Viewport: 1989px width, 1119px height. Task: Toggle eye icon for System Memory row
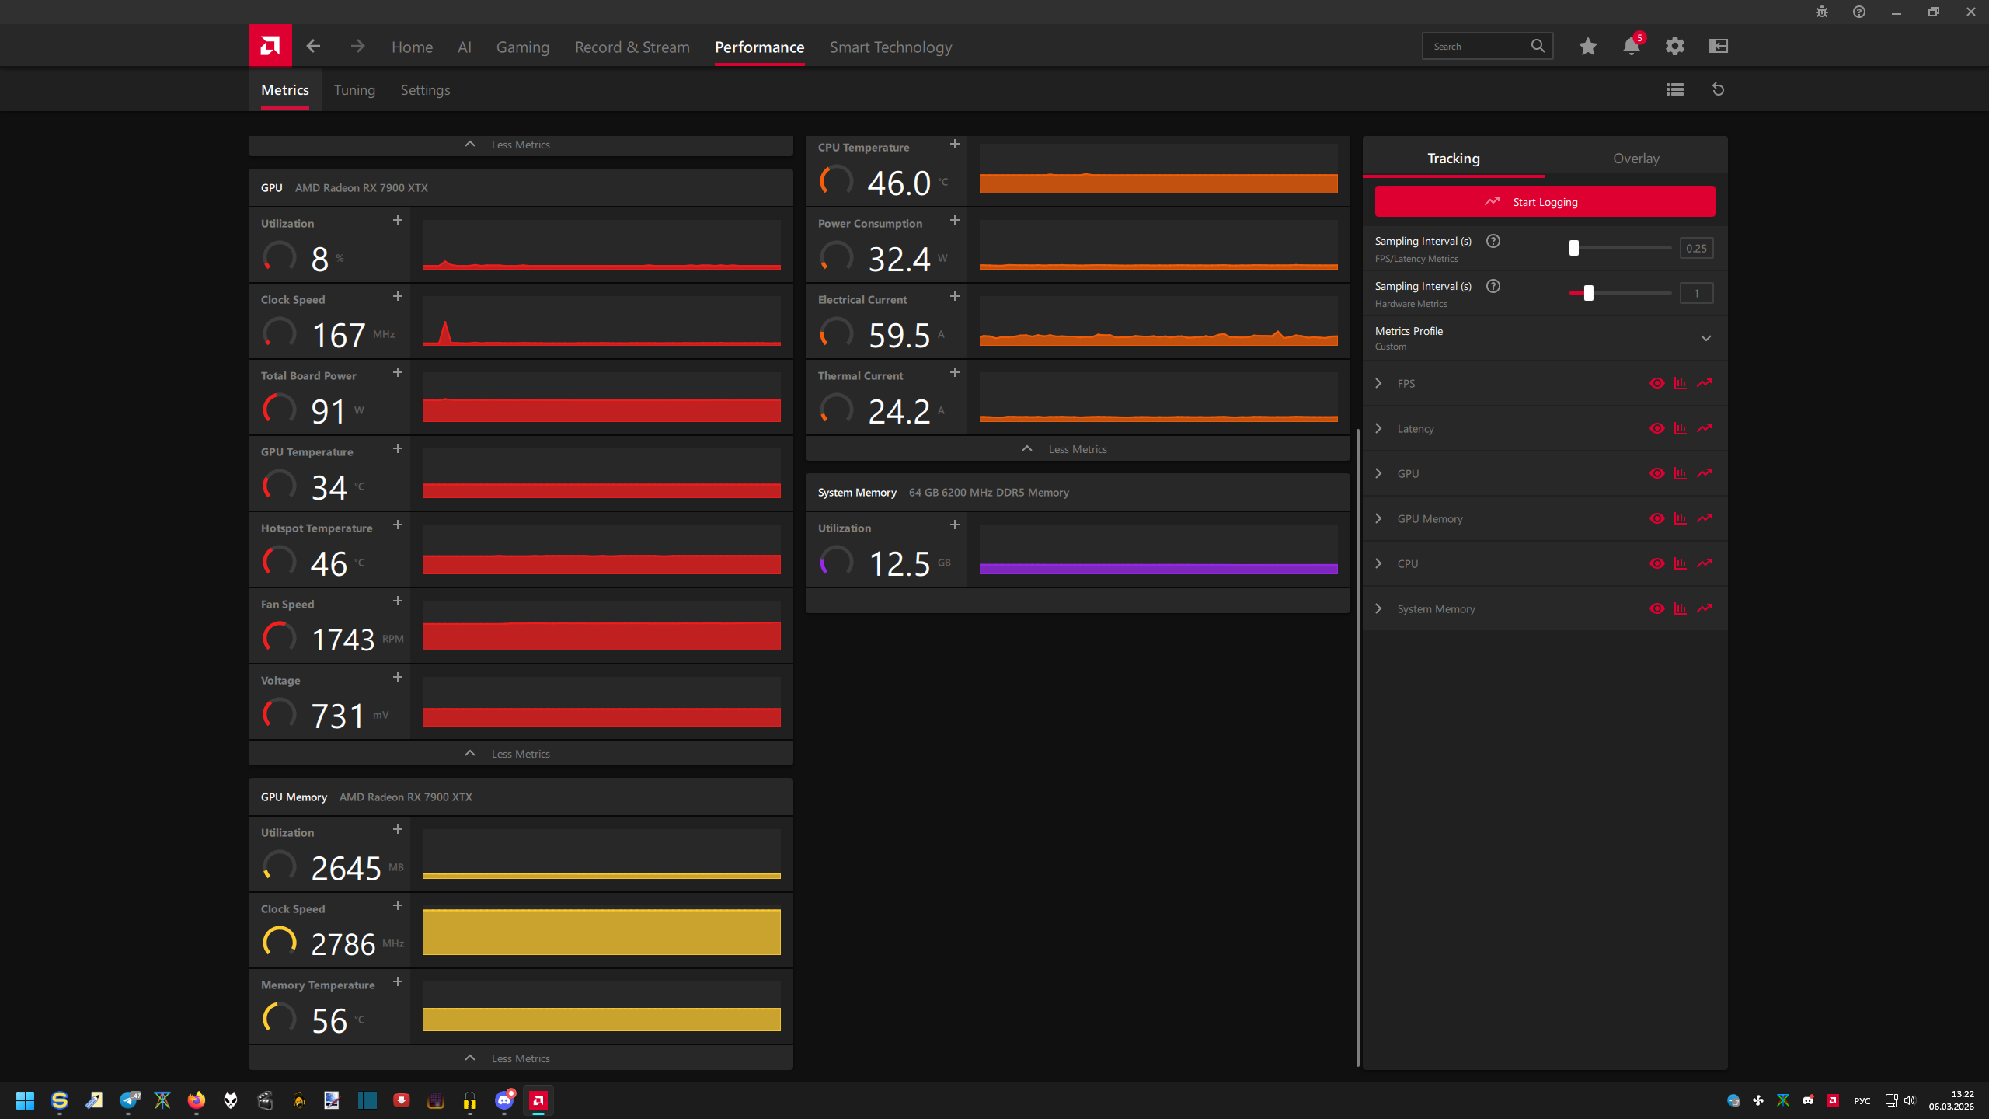(1656, 608)
